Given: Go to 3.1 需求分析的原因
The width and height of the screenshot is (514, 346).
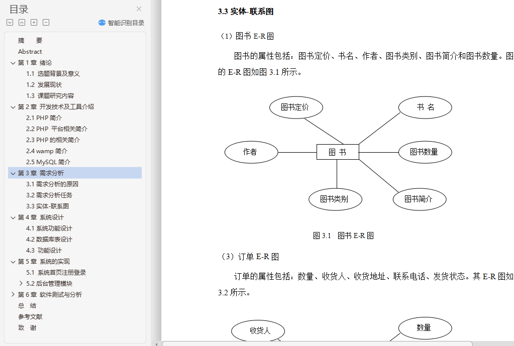Looking at the screenshot, I should [52, 184].
